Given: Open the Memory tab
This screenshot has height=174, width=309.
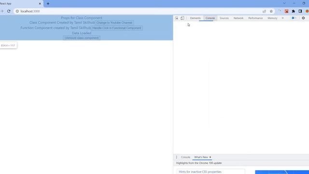Looking at the screenshot, I should (272, 18).
